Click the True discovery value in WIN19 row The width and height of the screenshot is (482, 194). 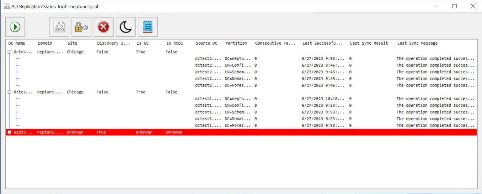[x=101, y=132]
